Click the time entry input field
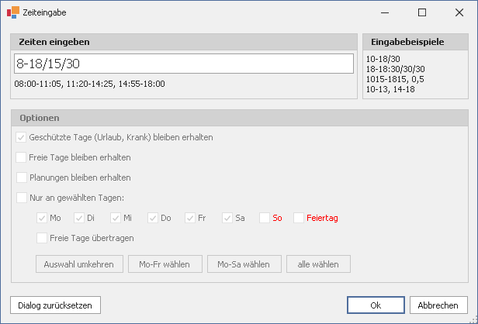The height and width of the screenshot is (324, 478). pos(183,64)
